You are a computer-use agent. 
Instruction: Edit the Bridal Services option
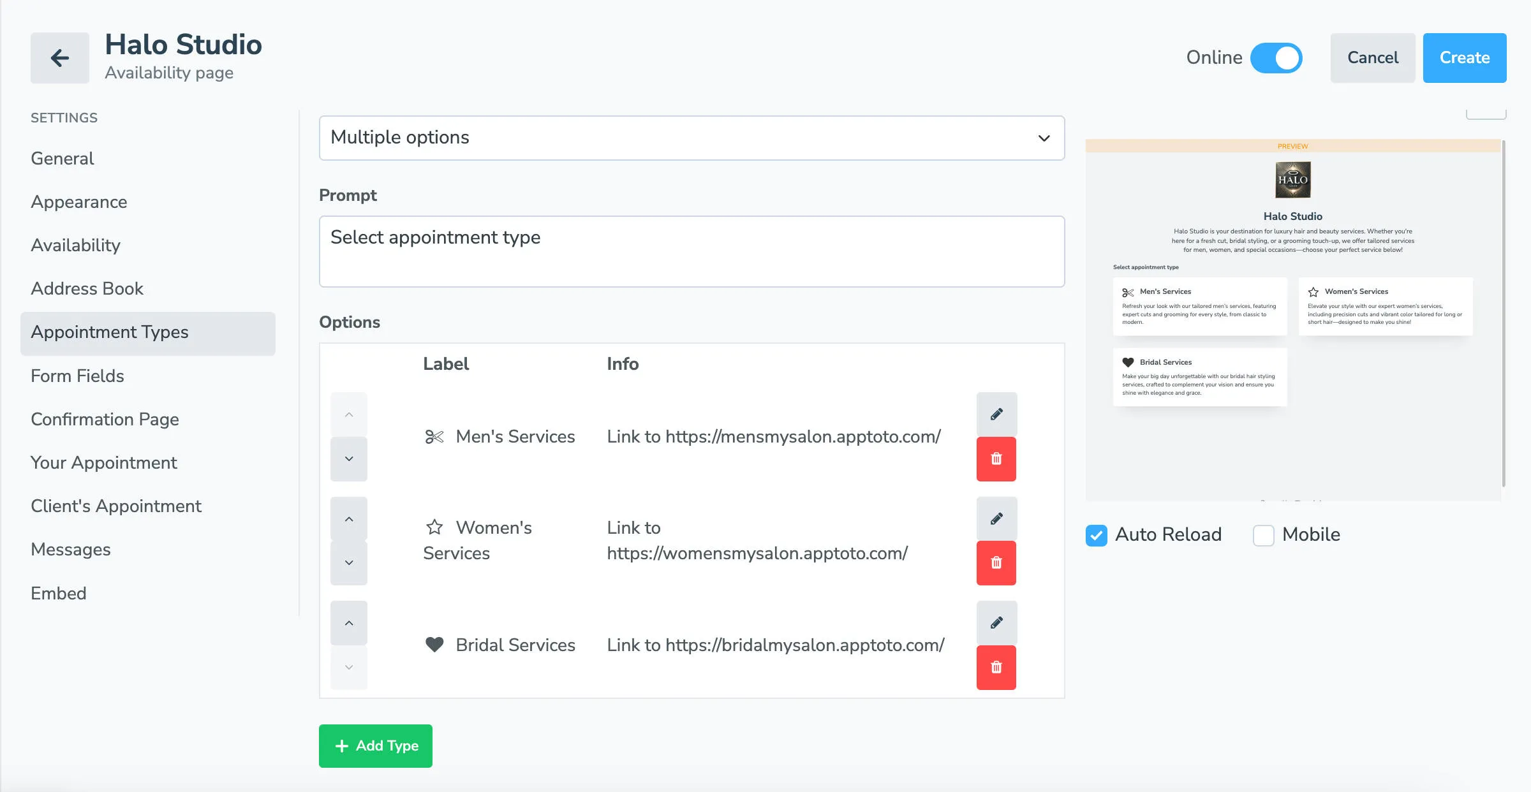[x=996, y=623]
